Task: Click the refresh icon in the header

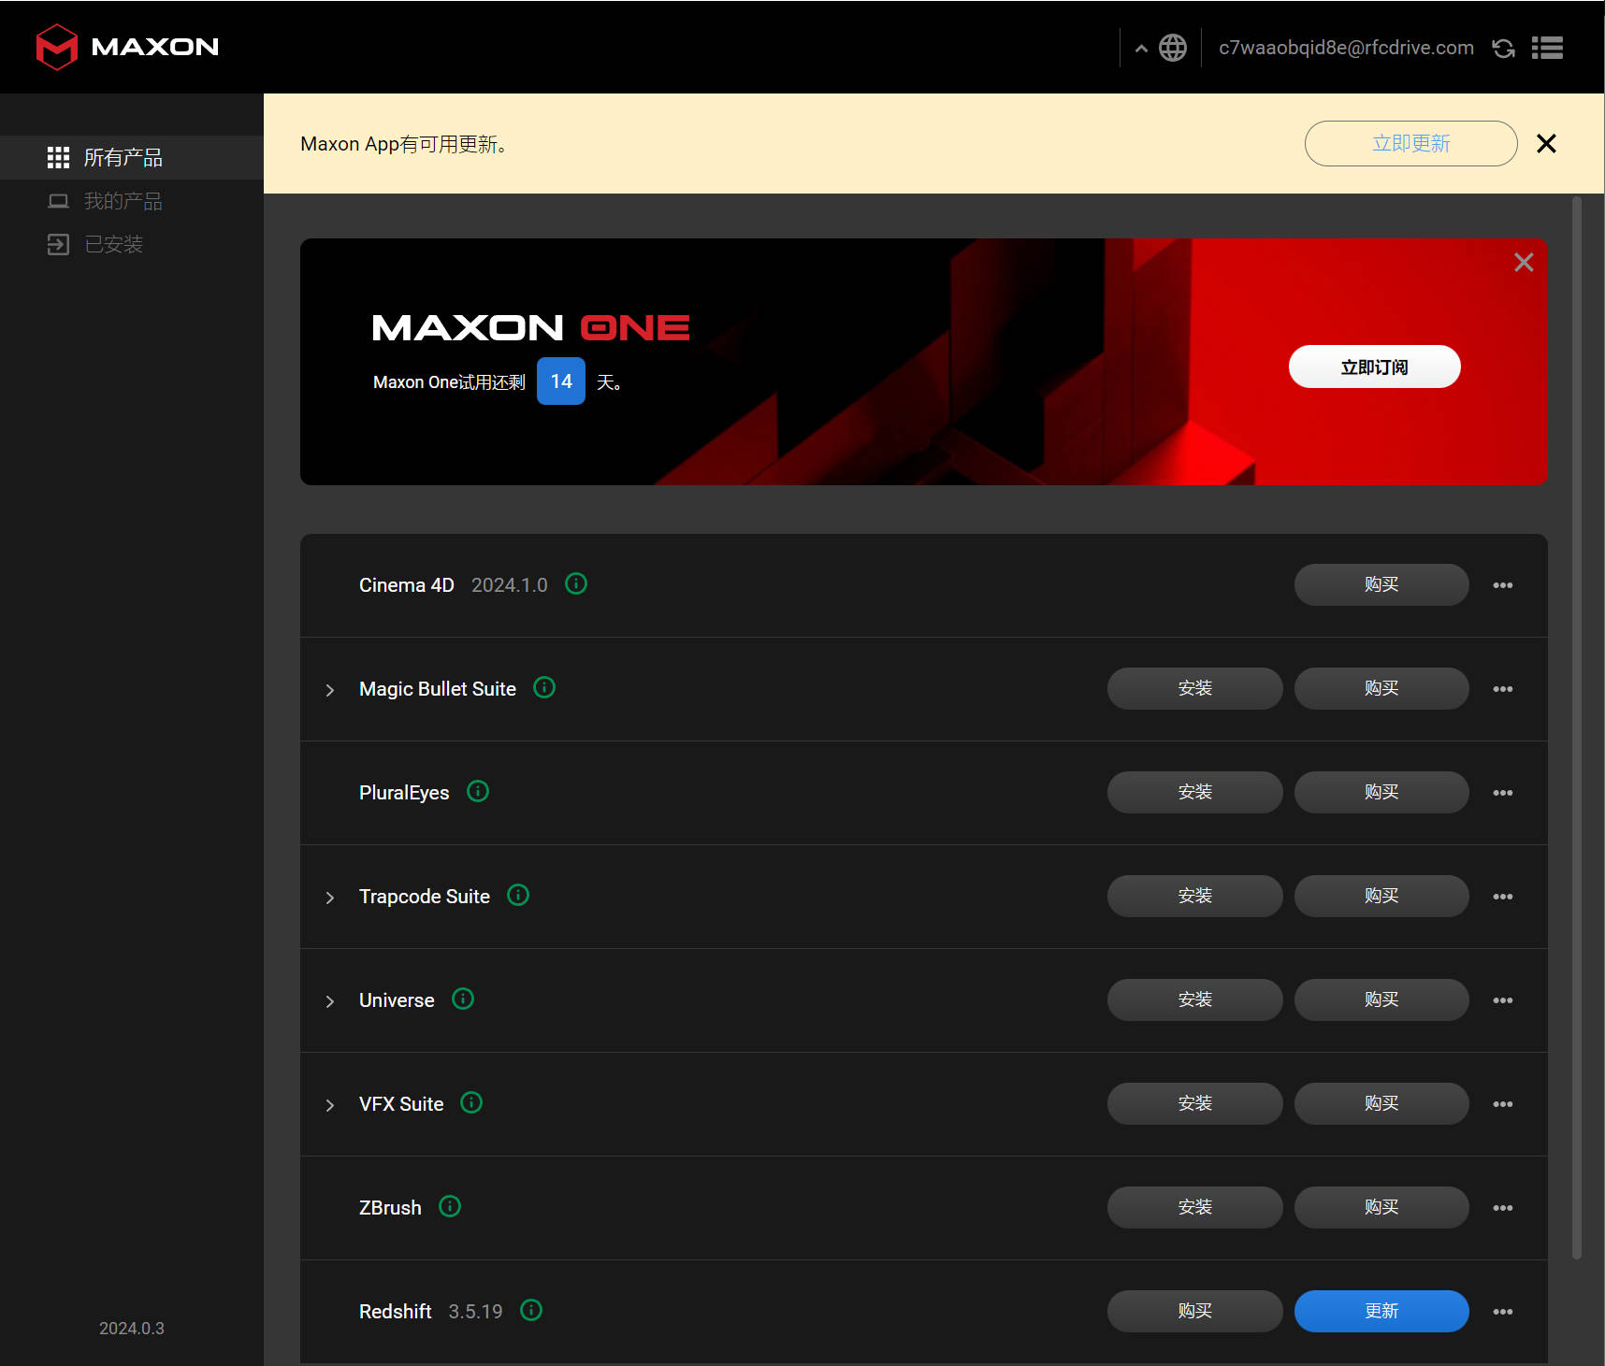Action: (1503, 47)
